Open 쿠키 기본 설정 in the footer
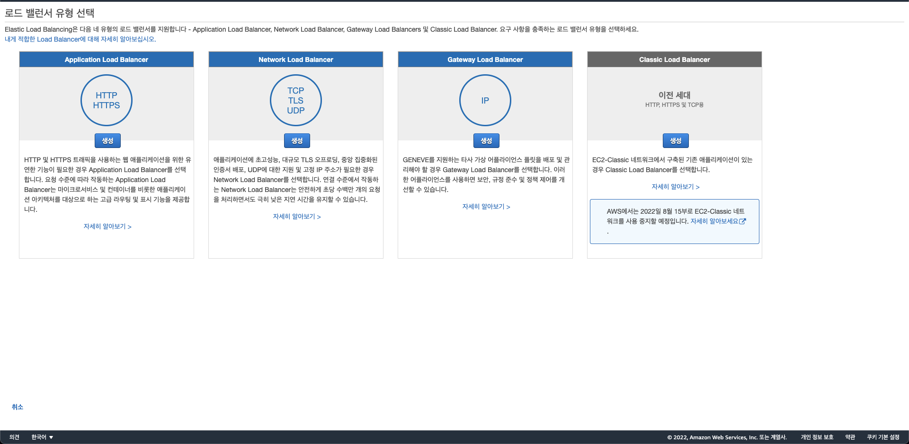Image resolution: width=909 pixels, height=444 pixels. 883,437
